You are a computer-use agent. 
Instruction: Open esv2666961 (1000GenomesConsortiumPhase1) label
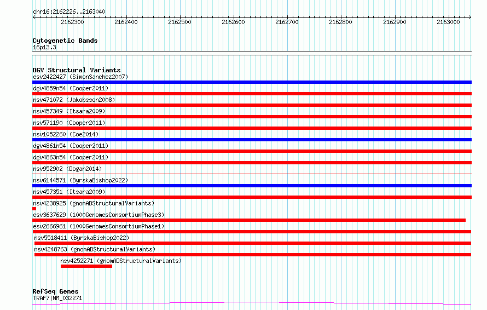[x=98, y=226]
